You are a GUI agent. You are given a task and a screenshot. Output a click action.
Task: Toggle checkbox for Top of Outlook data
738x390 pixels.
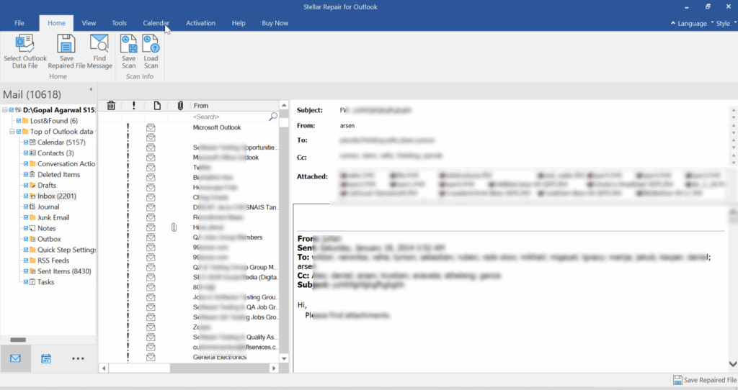(x=18, y=132)
